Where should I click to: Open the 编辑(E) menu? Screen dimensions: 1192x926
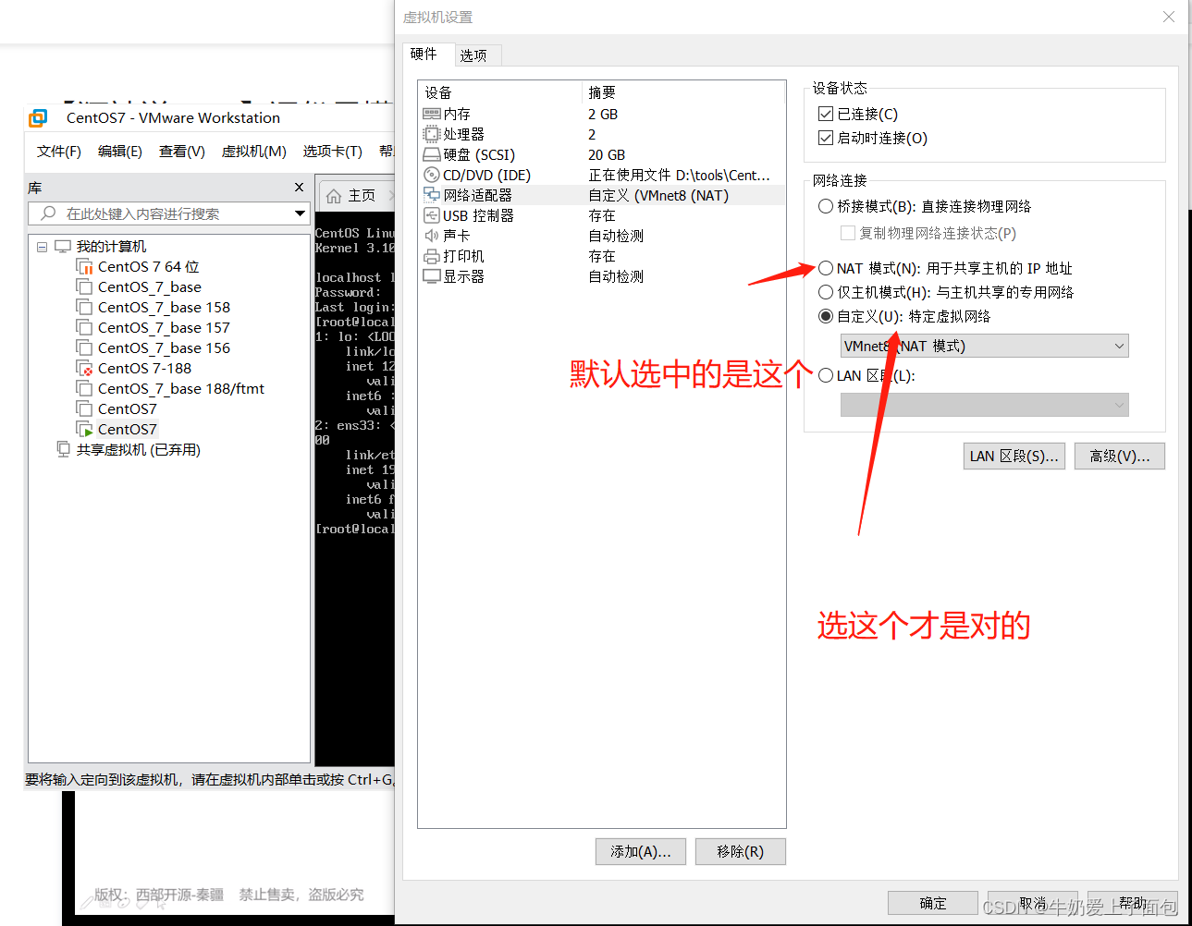(120, 152)
